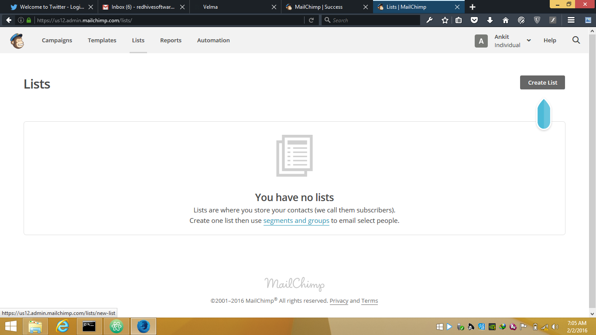This screenshot has height=335, width=596.
Task: Open the Firefox hamburger menu
Action: click(x=571, y=20)
